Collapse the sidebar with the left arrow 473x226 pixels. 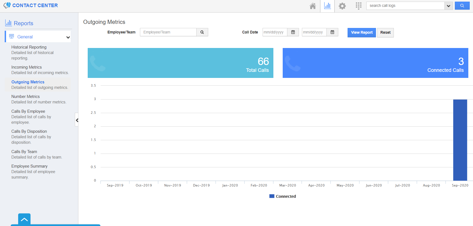(77, 120)
